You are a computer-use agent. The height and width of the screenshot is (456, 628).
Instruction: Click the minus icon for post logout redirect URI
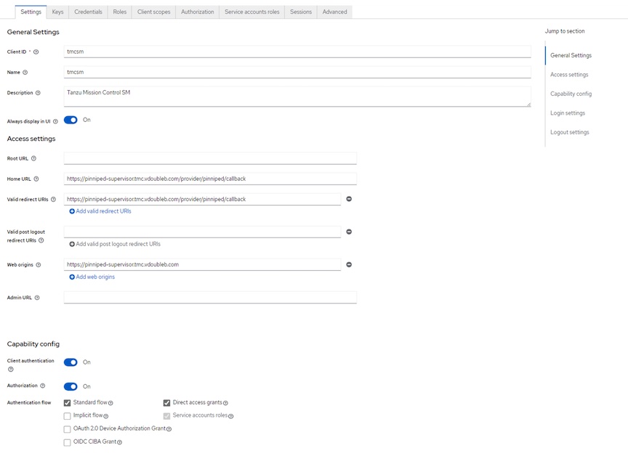349,232
